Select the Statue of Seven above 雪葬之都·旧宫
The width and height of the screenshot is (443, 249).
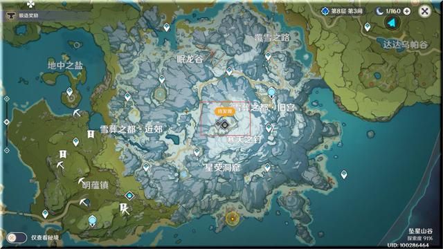(x=271, y=93)
